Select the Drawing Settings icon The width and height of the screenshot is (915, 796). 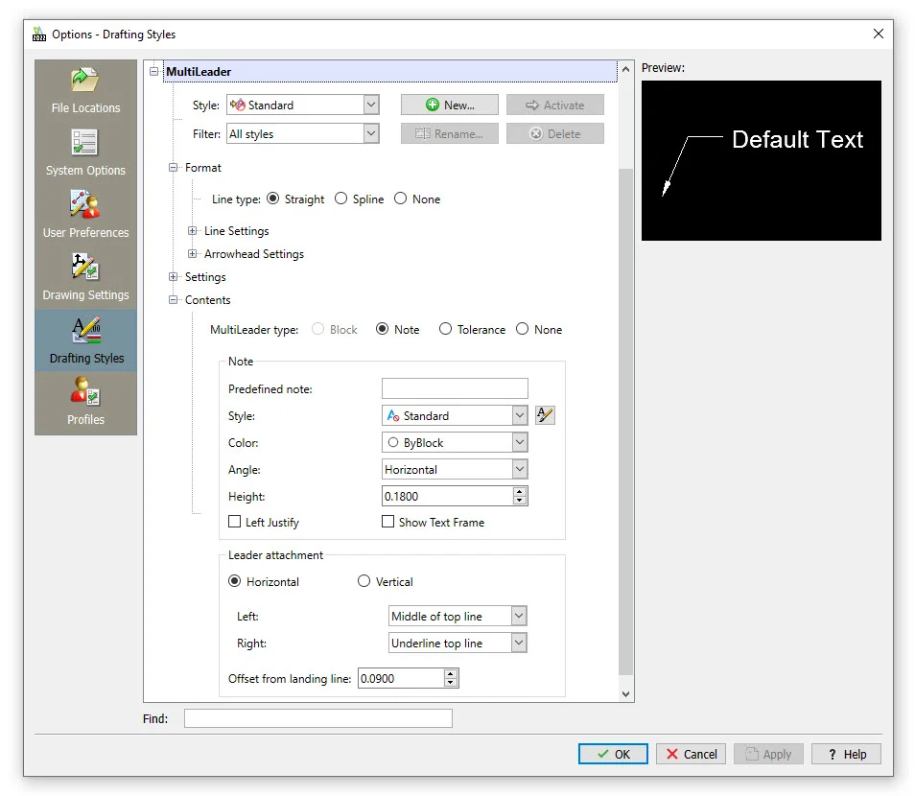tap(85, 268)
